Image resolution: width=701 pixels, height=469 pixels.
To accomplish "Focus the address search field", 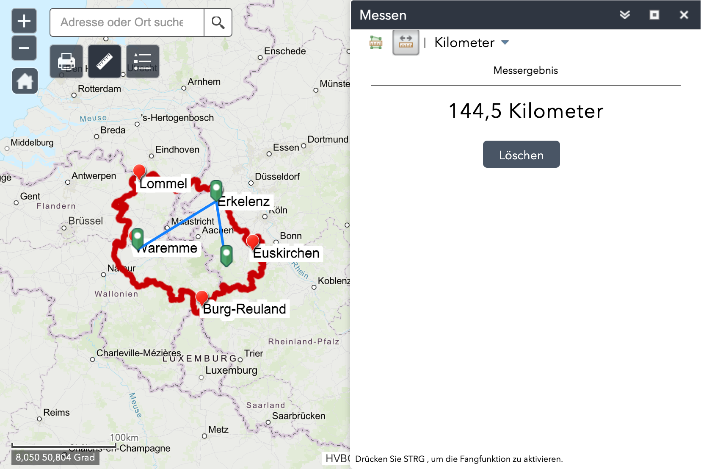I will pyautogui.click(x=127, y=22).
